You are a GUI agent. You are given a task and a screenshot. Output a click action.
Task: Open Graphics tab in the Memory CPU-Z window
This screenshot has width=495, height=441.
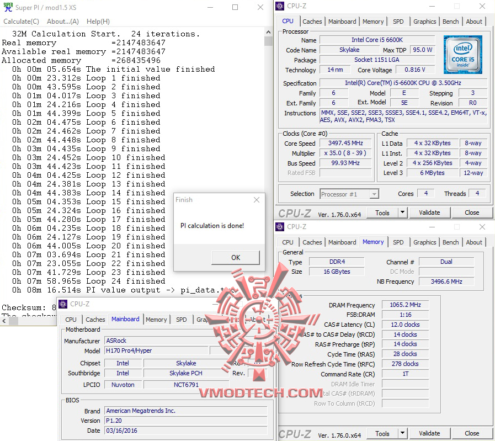pos(424,242)
